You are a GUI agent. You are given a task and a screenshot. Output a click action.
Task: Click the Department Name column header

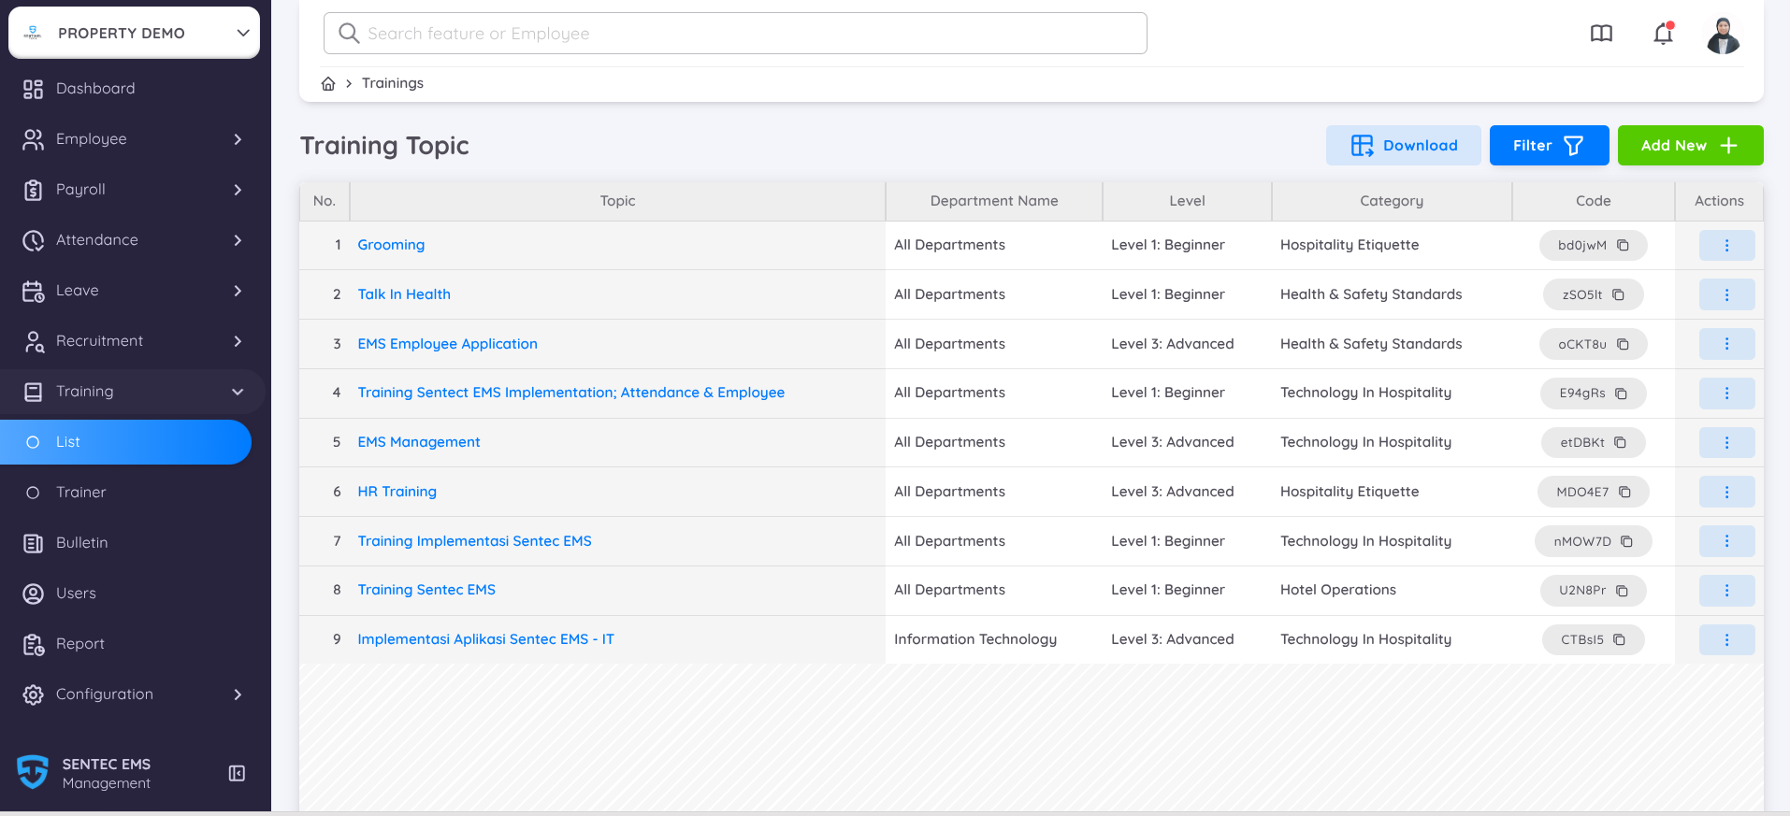[994, 201]
